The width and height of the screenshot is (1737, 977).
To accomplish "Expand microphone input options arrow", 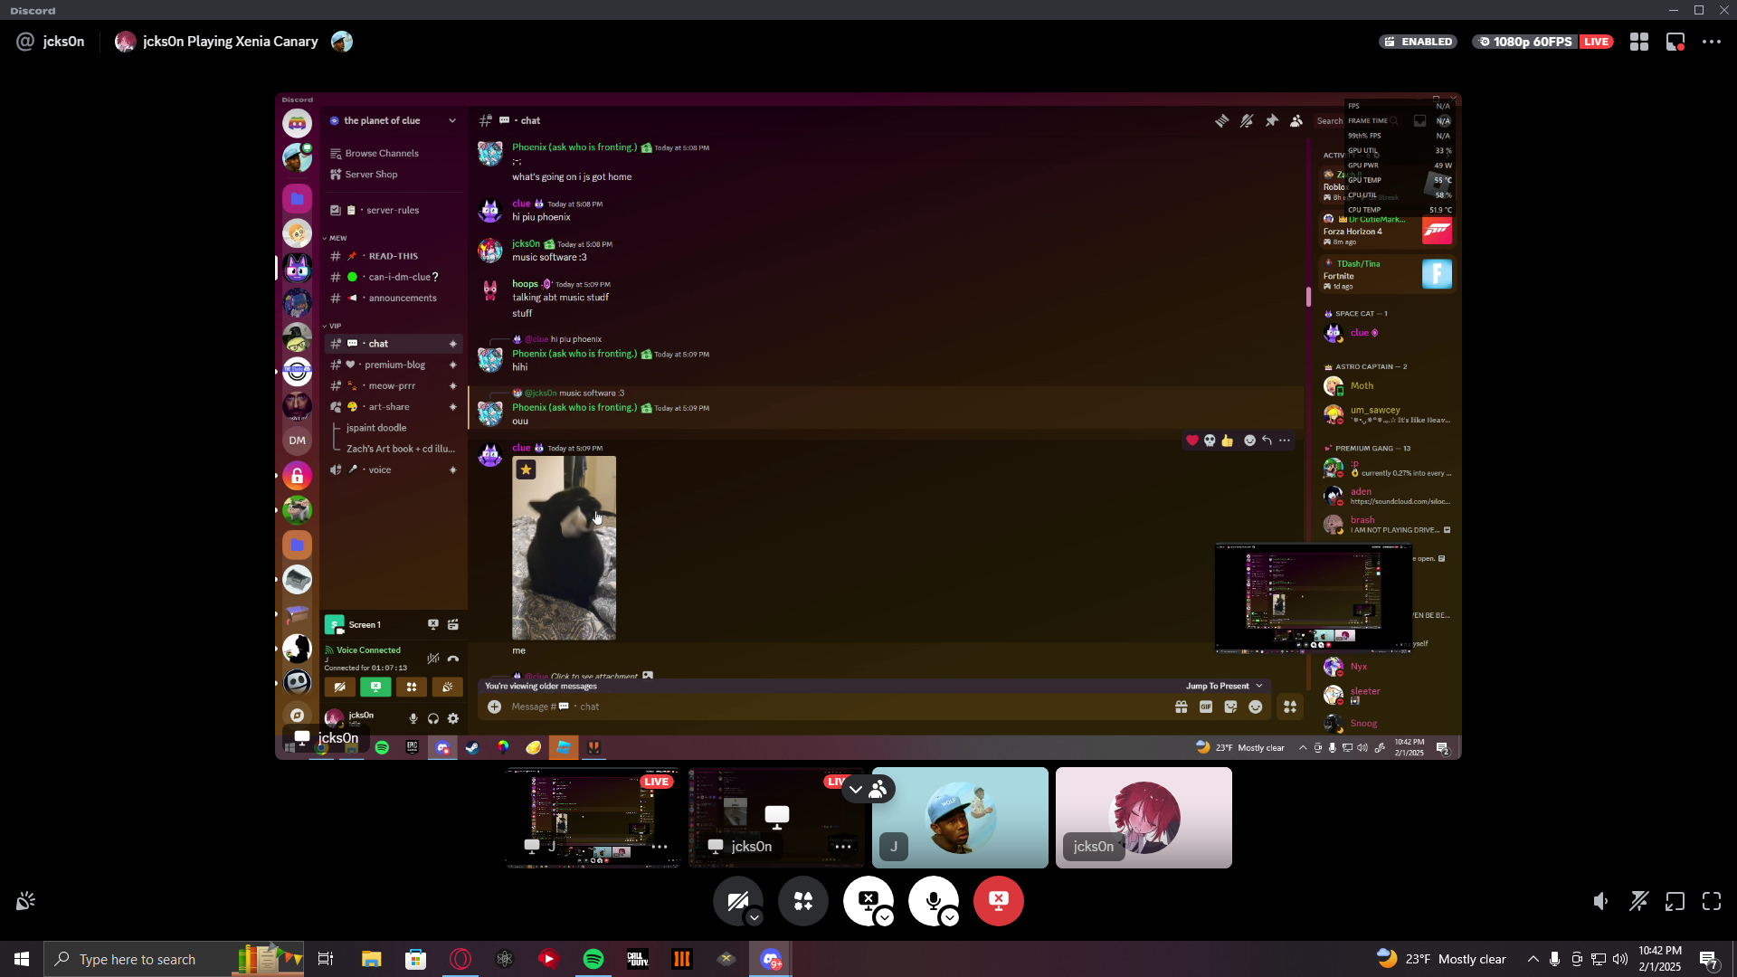I will (950, 918).
